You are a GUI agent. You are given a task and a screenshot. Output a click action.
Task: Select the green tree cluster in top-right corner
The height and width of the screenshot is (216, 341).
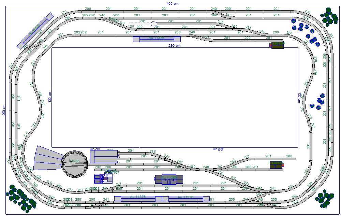329,17
